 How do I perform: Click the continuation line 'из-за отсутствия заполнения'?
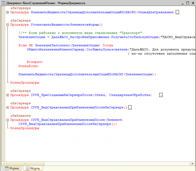click(162, 54)
